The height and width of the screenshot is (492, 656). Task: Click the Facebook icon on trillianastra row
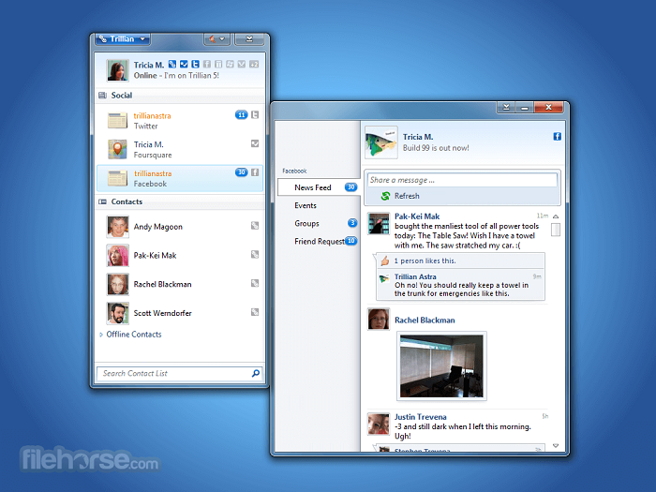(255, 172)
